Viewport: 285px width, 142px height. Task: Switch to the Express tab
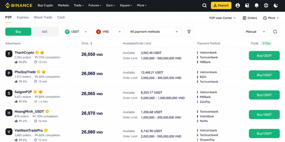click(x=23, y=17)
